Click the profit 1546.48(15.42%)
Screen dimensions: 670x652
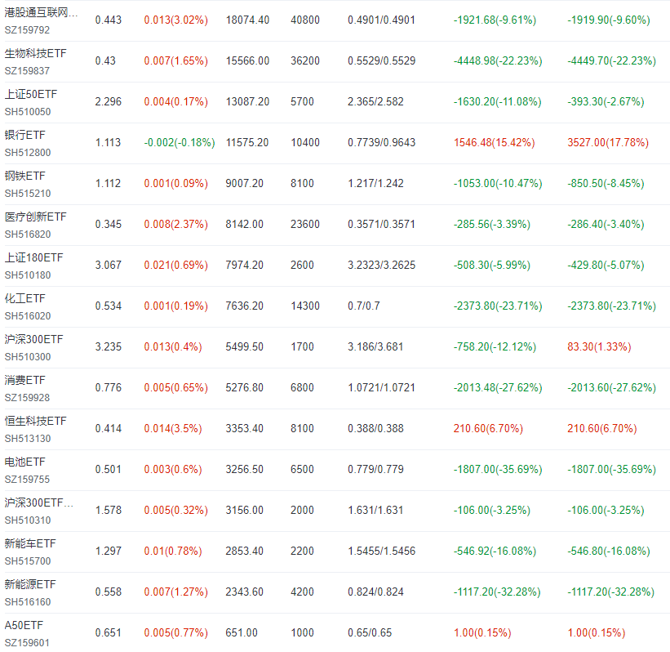(x=495, y=142)
